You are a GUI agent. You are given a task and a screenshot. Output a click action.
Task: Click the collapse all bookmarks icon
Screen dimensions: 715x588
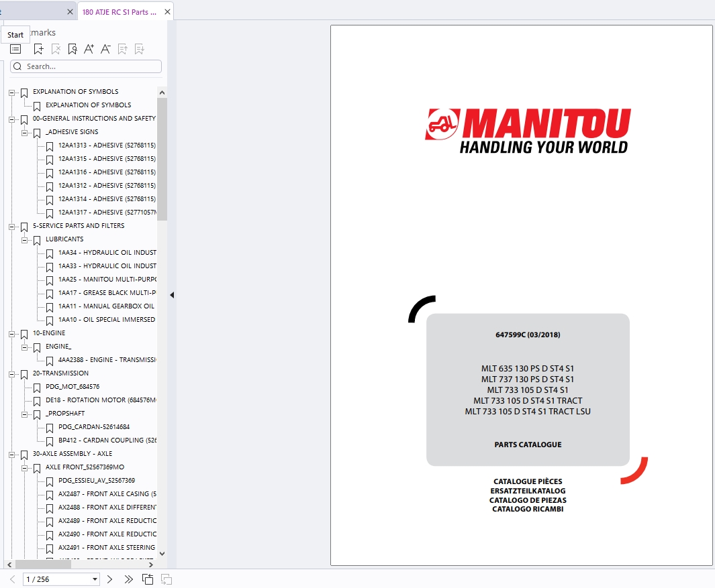[140, 49]
